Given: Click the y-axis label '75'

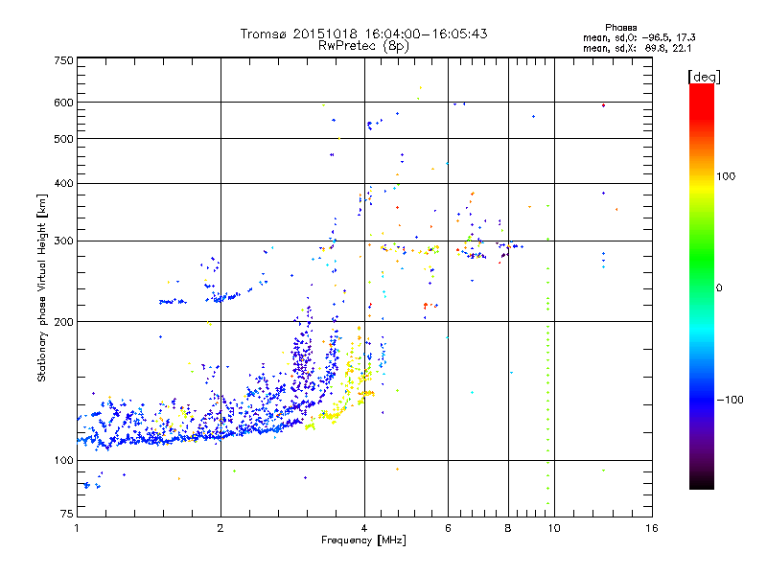Looking at the screenshot, I should (67, 514).
